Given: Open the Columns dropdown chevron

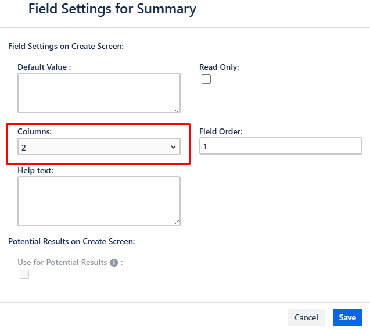Looking at the screenshot, I should click(x=173, y=147).
